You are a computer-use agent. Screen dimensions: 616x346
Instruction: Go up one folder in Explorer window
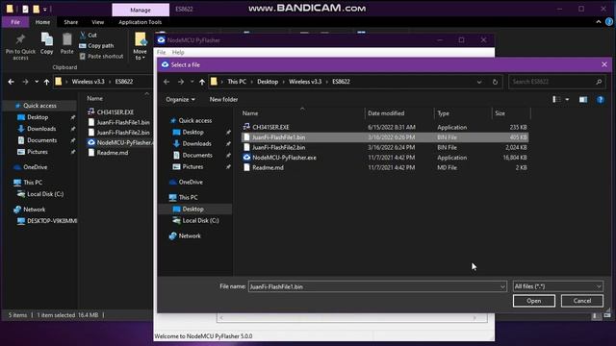point(47,82)
